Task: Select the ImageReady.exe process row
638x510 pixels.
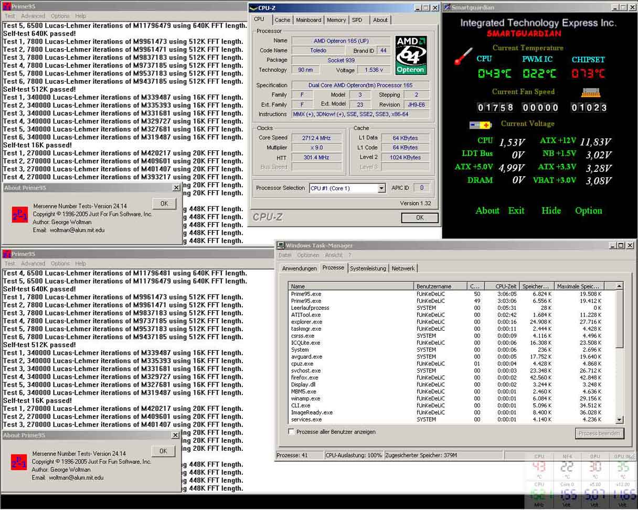Action: (x=452, y=413)
